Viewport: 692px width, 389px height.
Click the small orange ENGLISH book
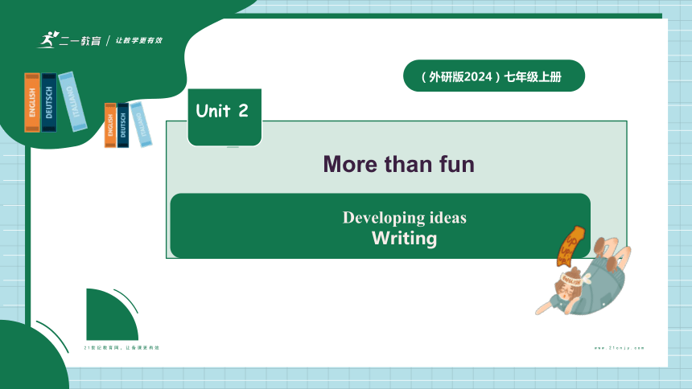point(110,125)
